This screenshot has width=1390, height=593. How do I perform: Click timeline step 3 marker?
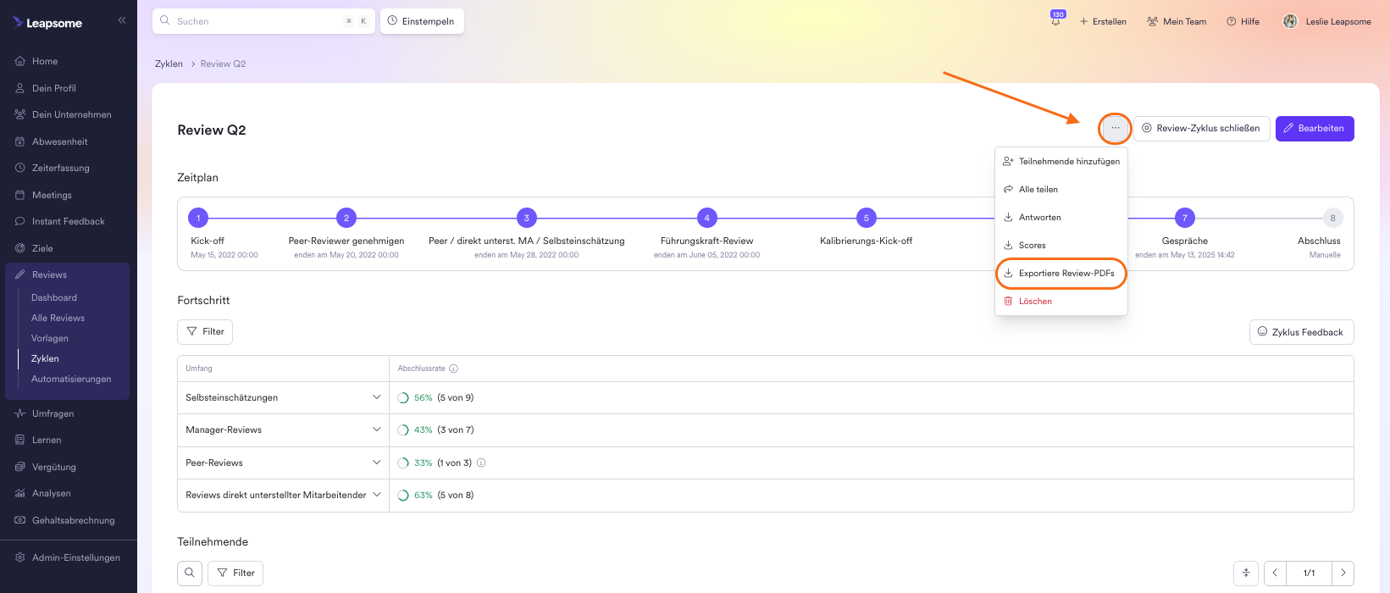click(526, 218)
